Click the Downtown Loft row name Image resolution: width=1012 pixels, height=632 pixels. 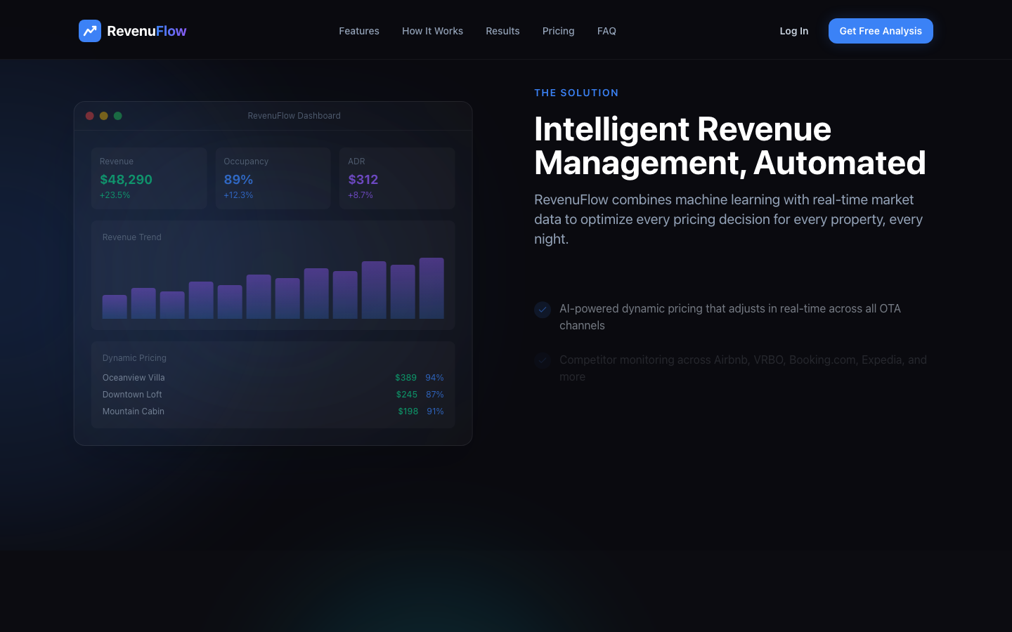click(132, 395)
